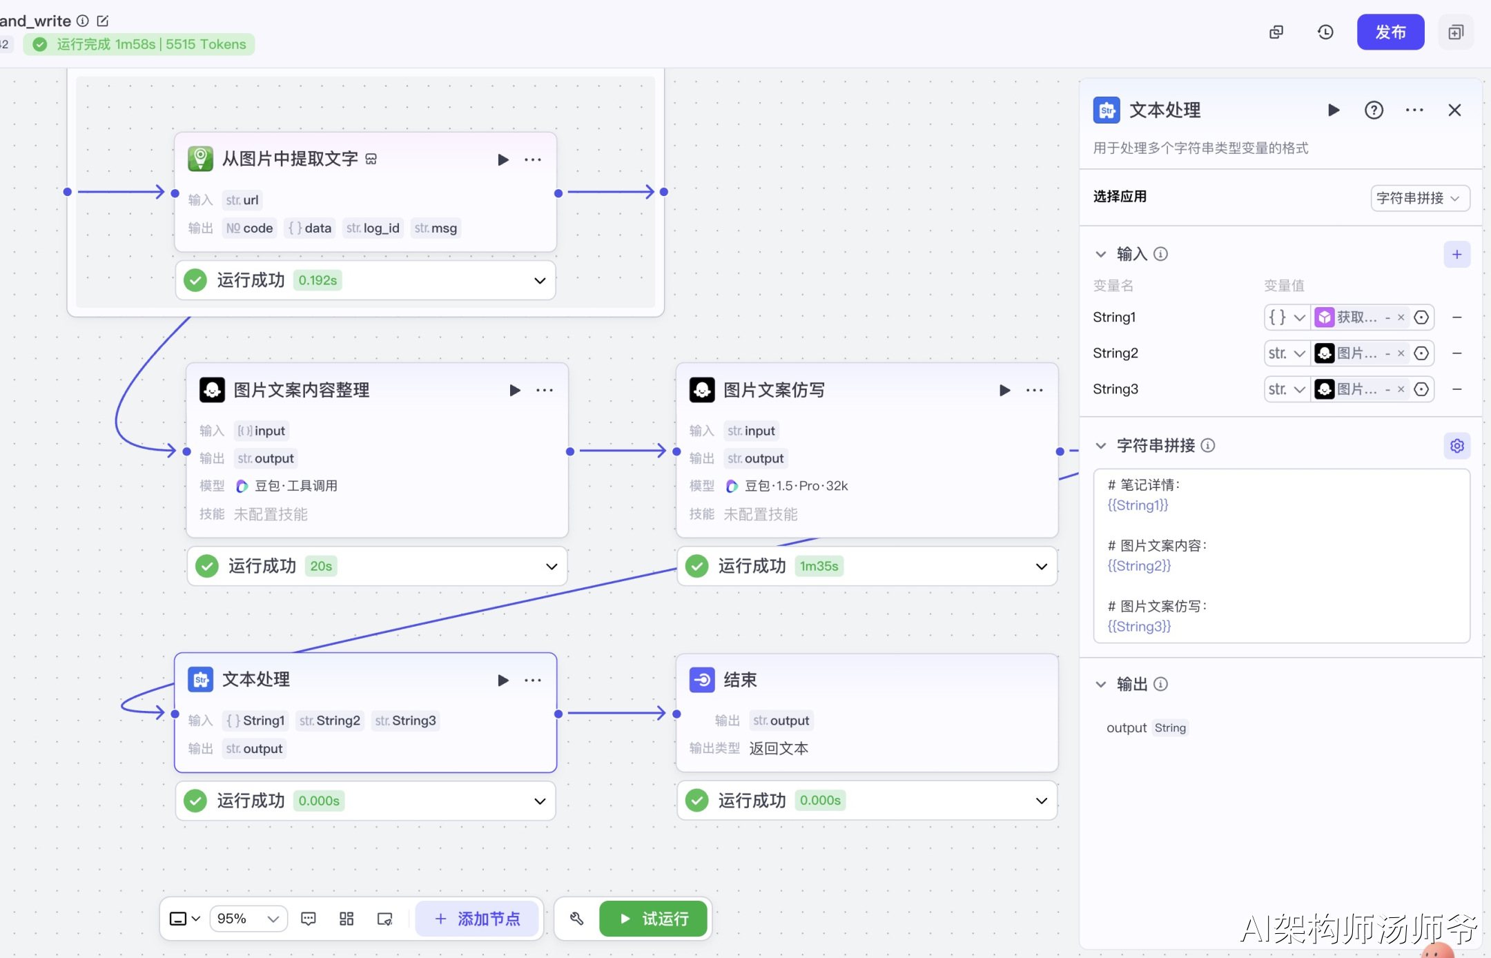Click the comment icon in bottom toolbar
Image resolution: width=1491 pixels, height=958 pixels.
tap(309, 919)
